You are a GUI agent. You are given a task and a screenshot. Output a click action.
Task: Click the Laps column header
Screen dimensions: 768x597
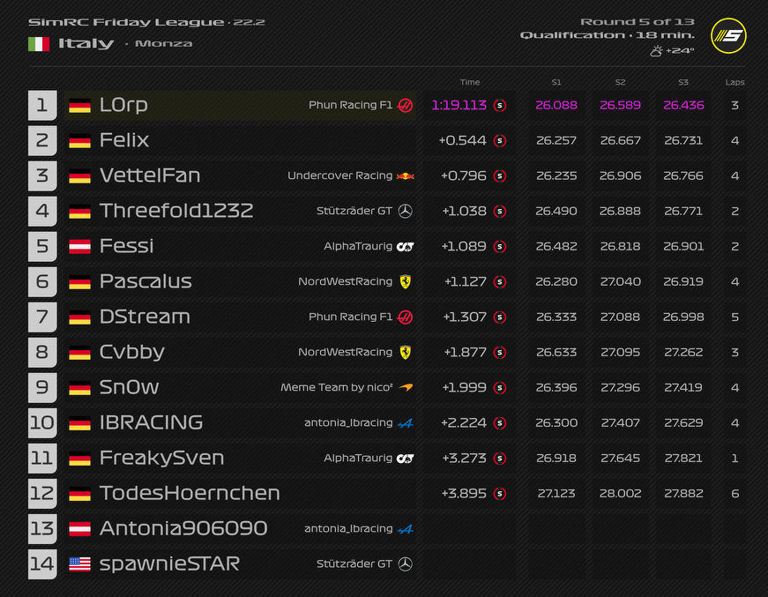coord(734,82)
